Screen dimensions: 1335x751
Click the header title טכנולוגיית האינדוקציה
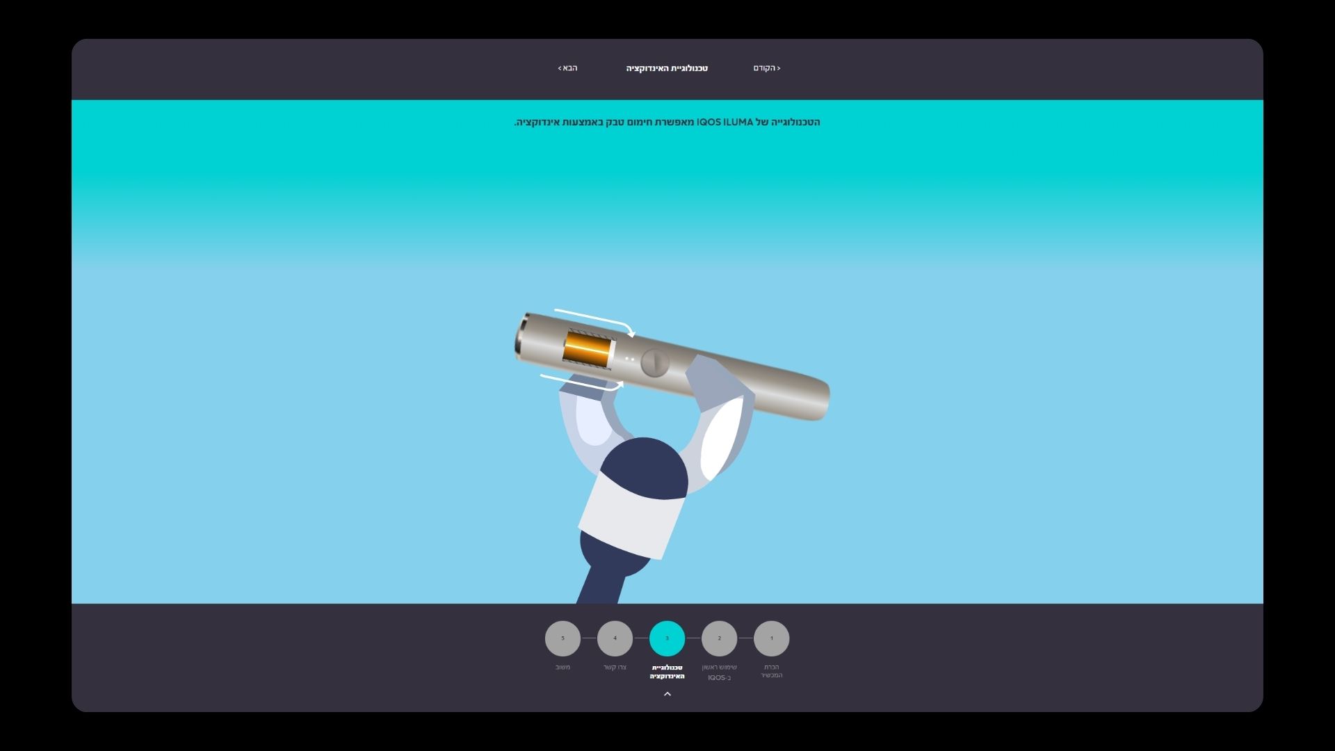[667, 68]
